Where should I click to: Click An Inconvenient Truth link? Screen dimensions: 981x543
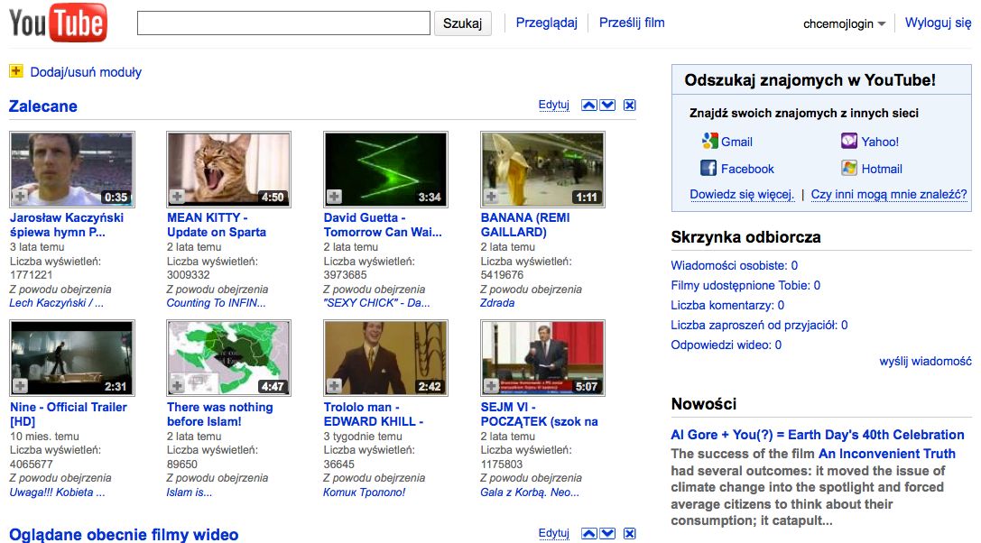(887, 454)
